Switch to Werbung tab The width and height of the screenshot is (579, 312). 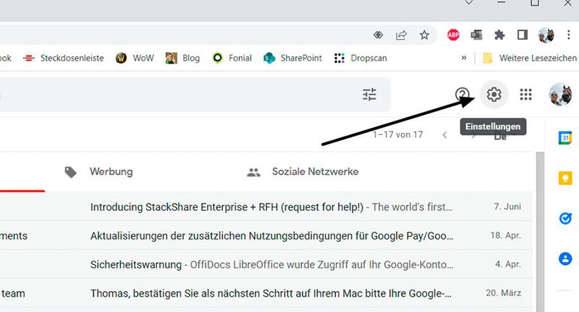tap(98, 172)
